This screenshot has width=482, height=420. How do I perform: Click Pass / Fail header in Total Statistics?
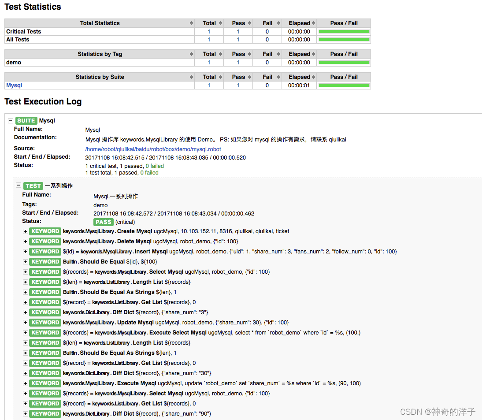pos(344,23)
